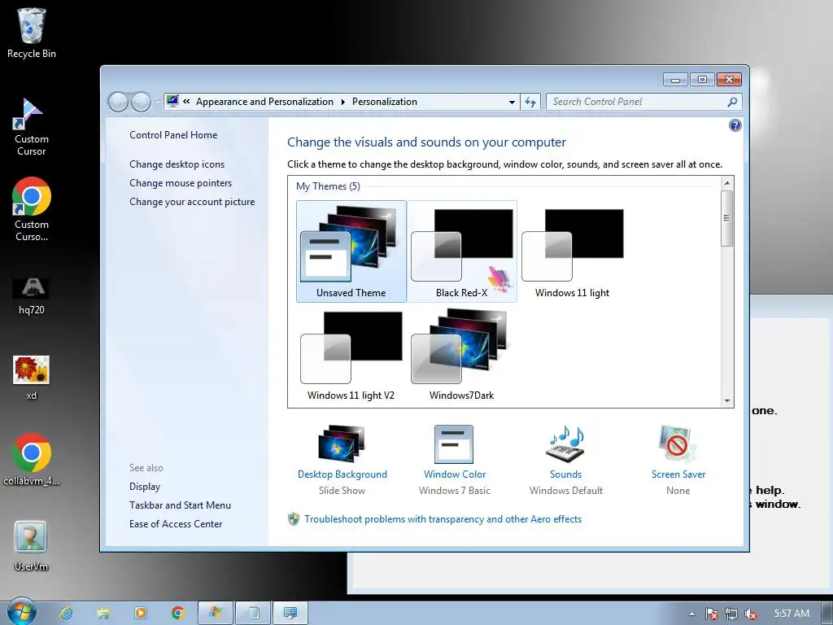Click the themes list scrollbar thumb
Screen dimensions: 833x625
click(x=727, y=218)
